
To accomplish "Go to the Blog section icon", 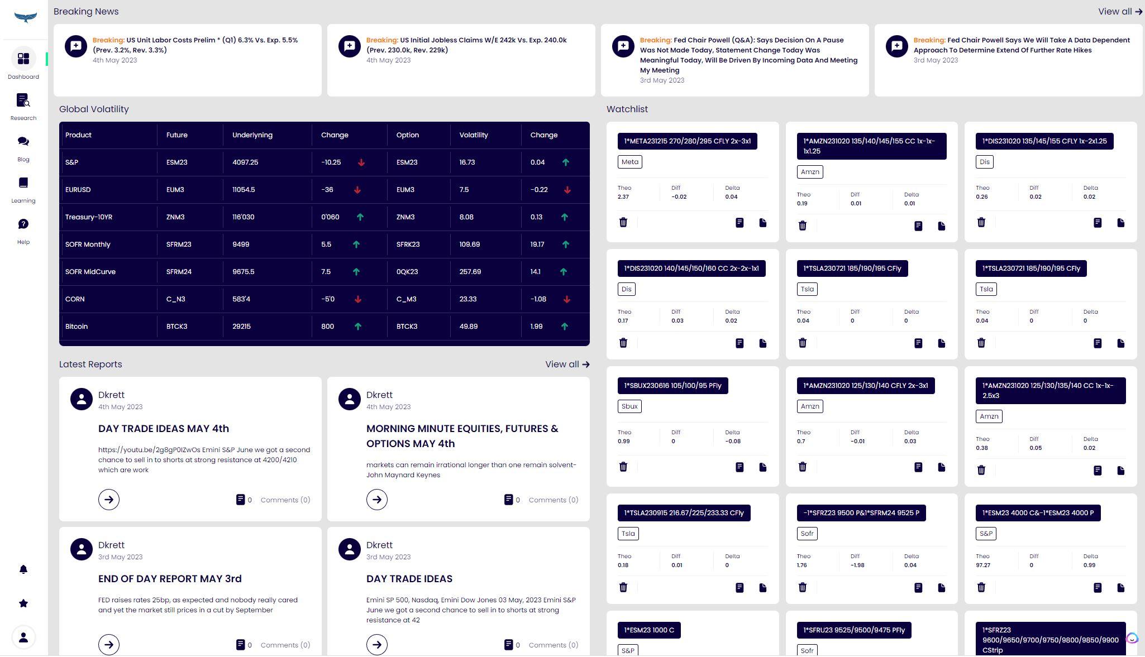I will point(23,142).
